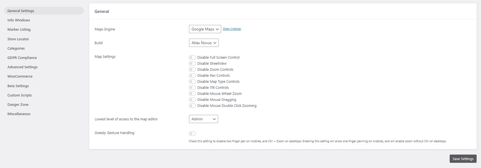
Task: Toggle Disable Zoom Controls switch
Action: coord(192,69)
